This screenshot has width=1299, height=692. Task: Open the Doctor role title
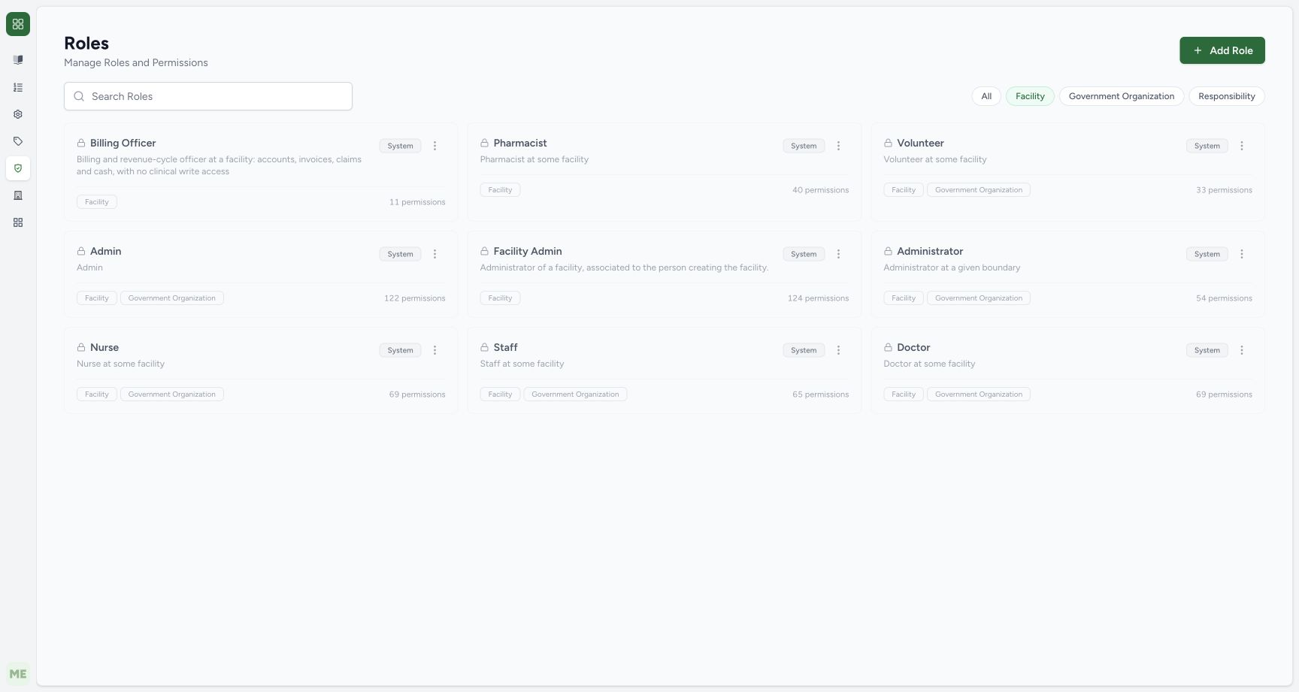[913, 347]
